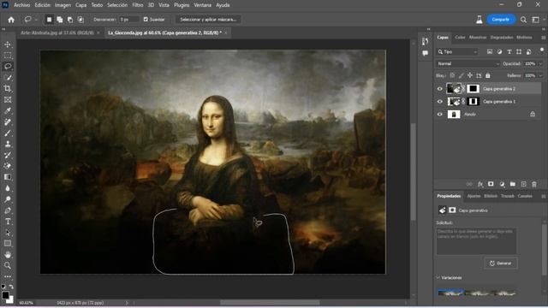Choose Intersect with selection mode icon
The image size is (548, 308).
80,20
